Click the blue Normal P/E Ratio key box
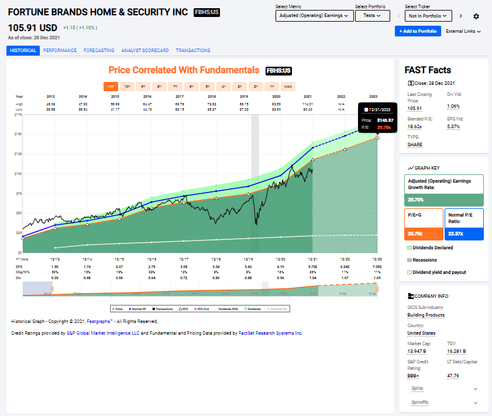This screenshot has height=416, width=492. [x=464, y=224]
